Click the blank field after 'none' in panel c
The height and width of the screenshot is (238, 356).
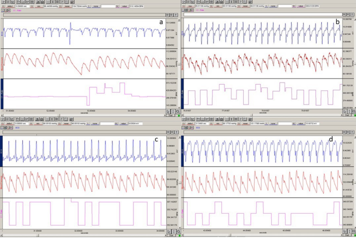107,124
